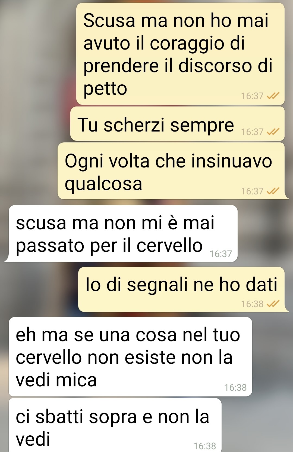The width and height of the screenshot is (293, 452).
Task: Tap 16:38 timestamp on the last 'vedi' message
Action: pyautogui.click(x=205, y=446)
